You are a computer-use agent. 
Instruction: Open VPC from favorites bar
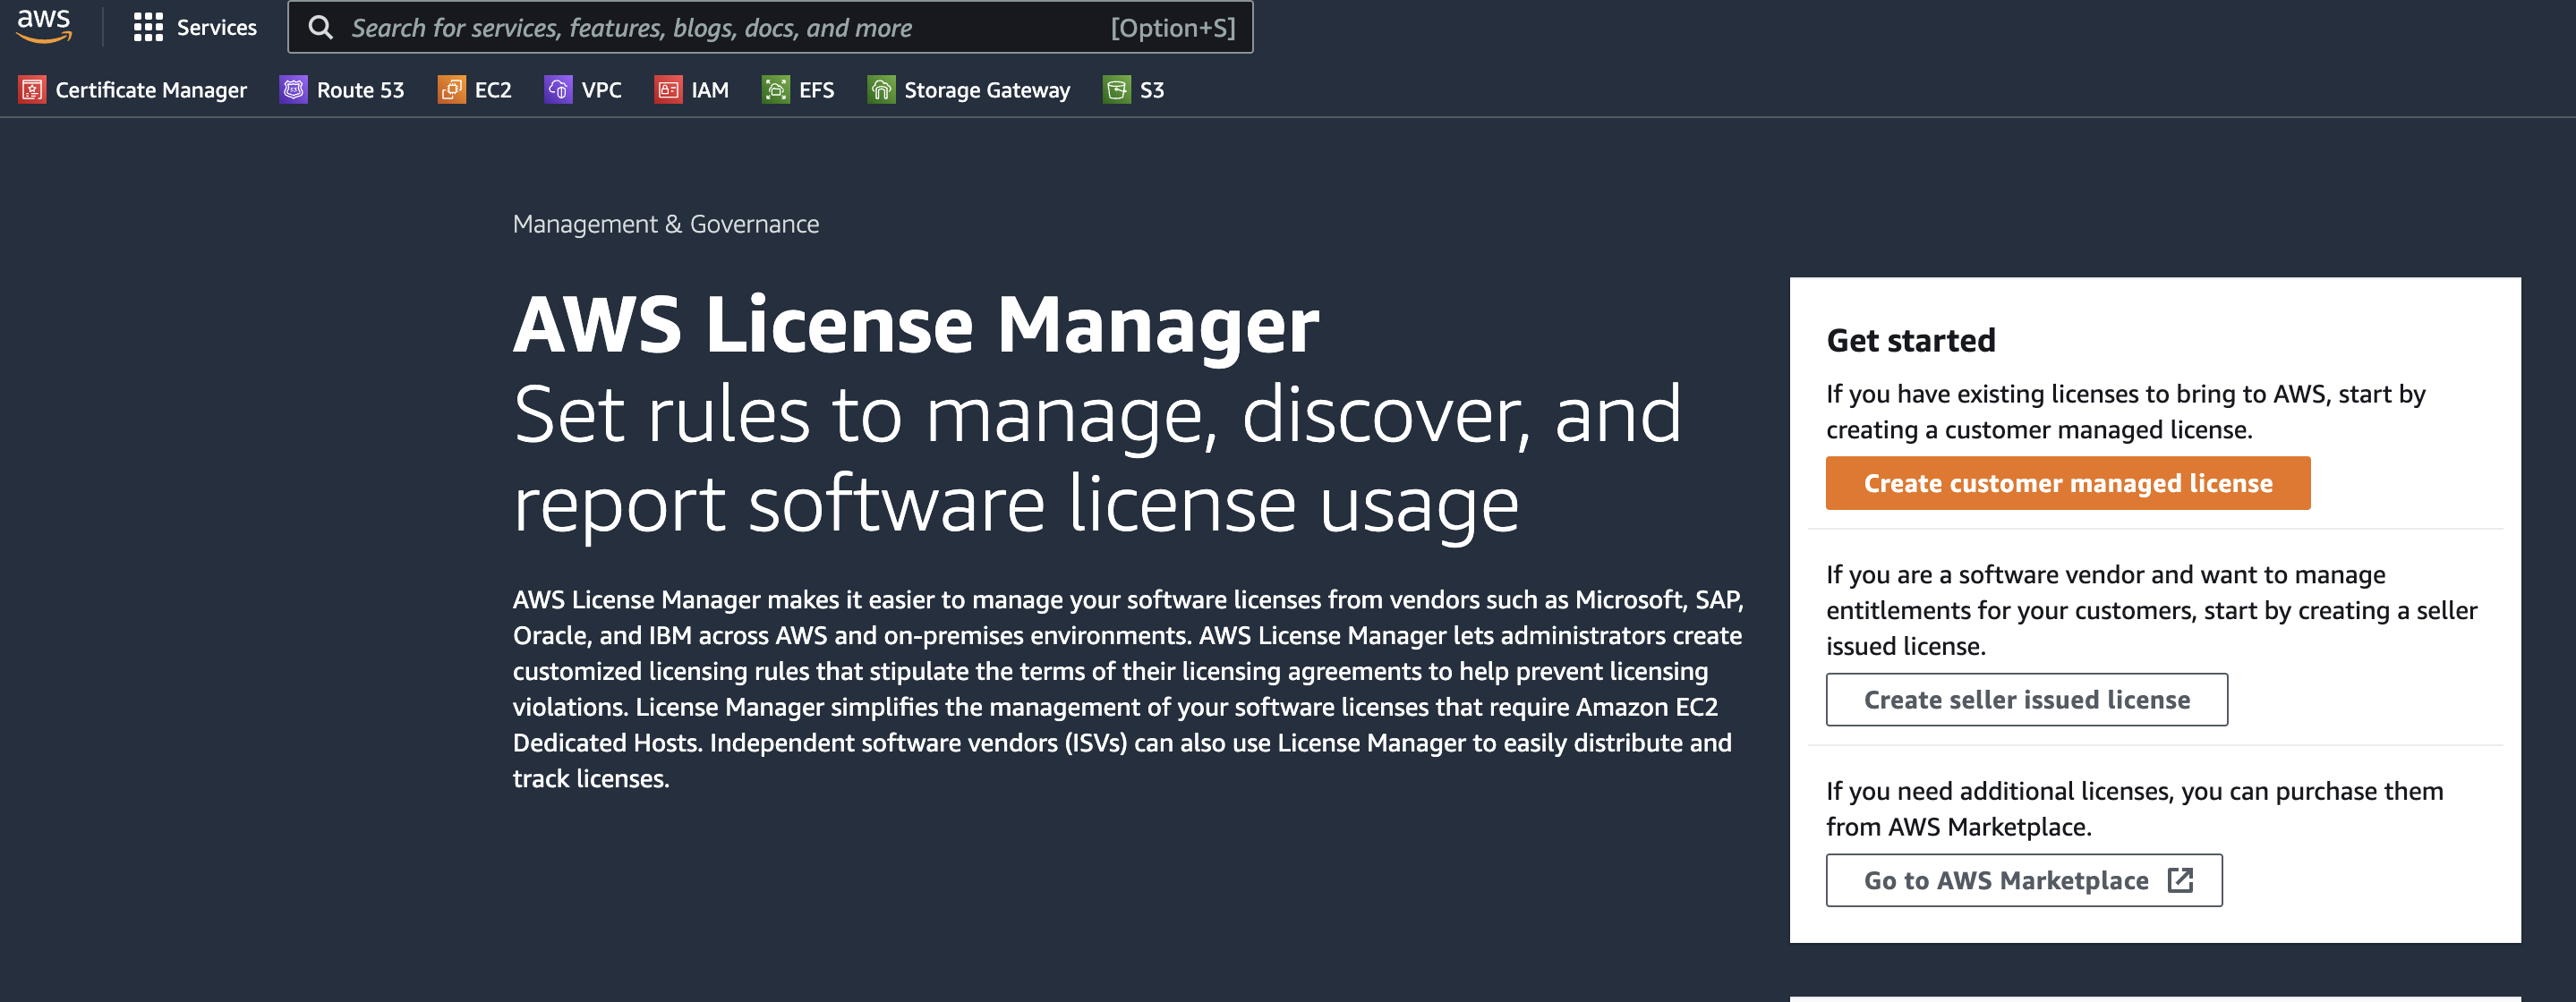(601, 90)
